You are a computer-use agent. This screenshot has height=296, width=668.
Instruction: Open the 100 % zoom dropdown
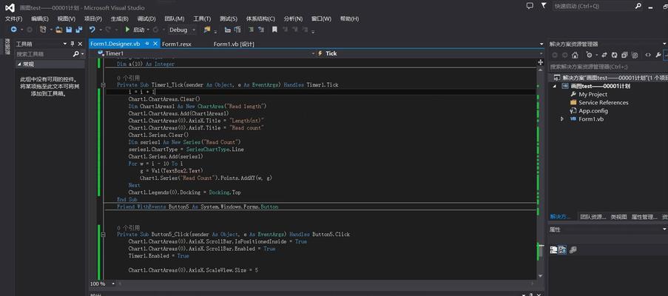(x=113, y=283)
